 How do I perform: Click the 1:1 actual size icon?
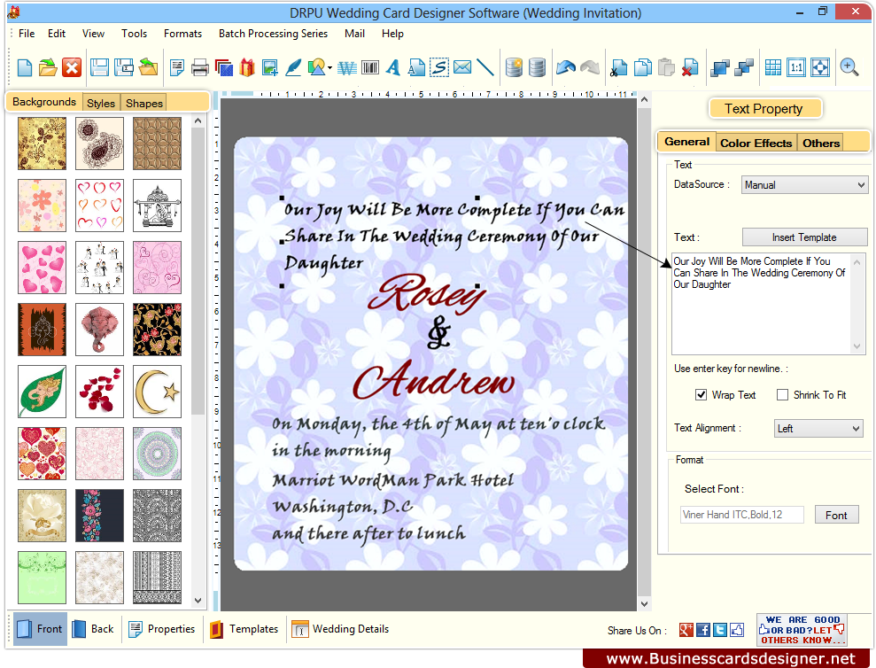click(x=796, y=67)
